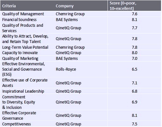
Task: Select the Commitment to Diversity, Equity & Inclusion cell
Action: coord(18,102)
